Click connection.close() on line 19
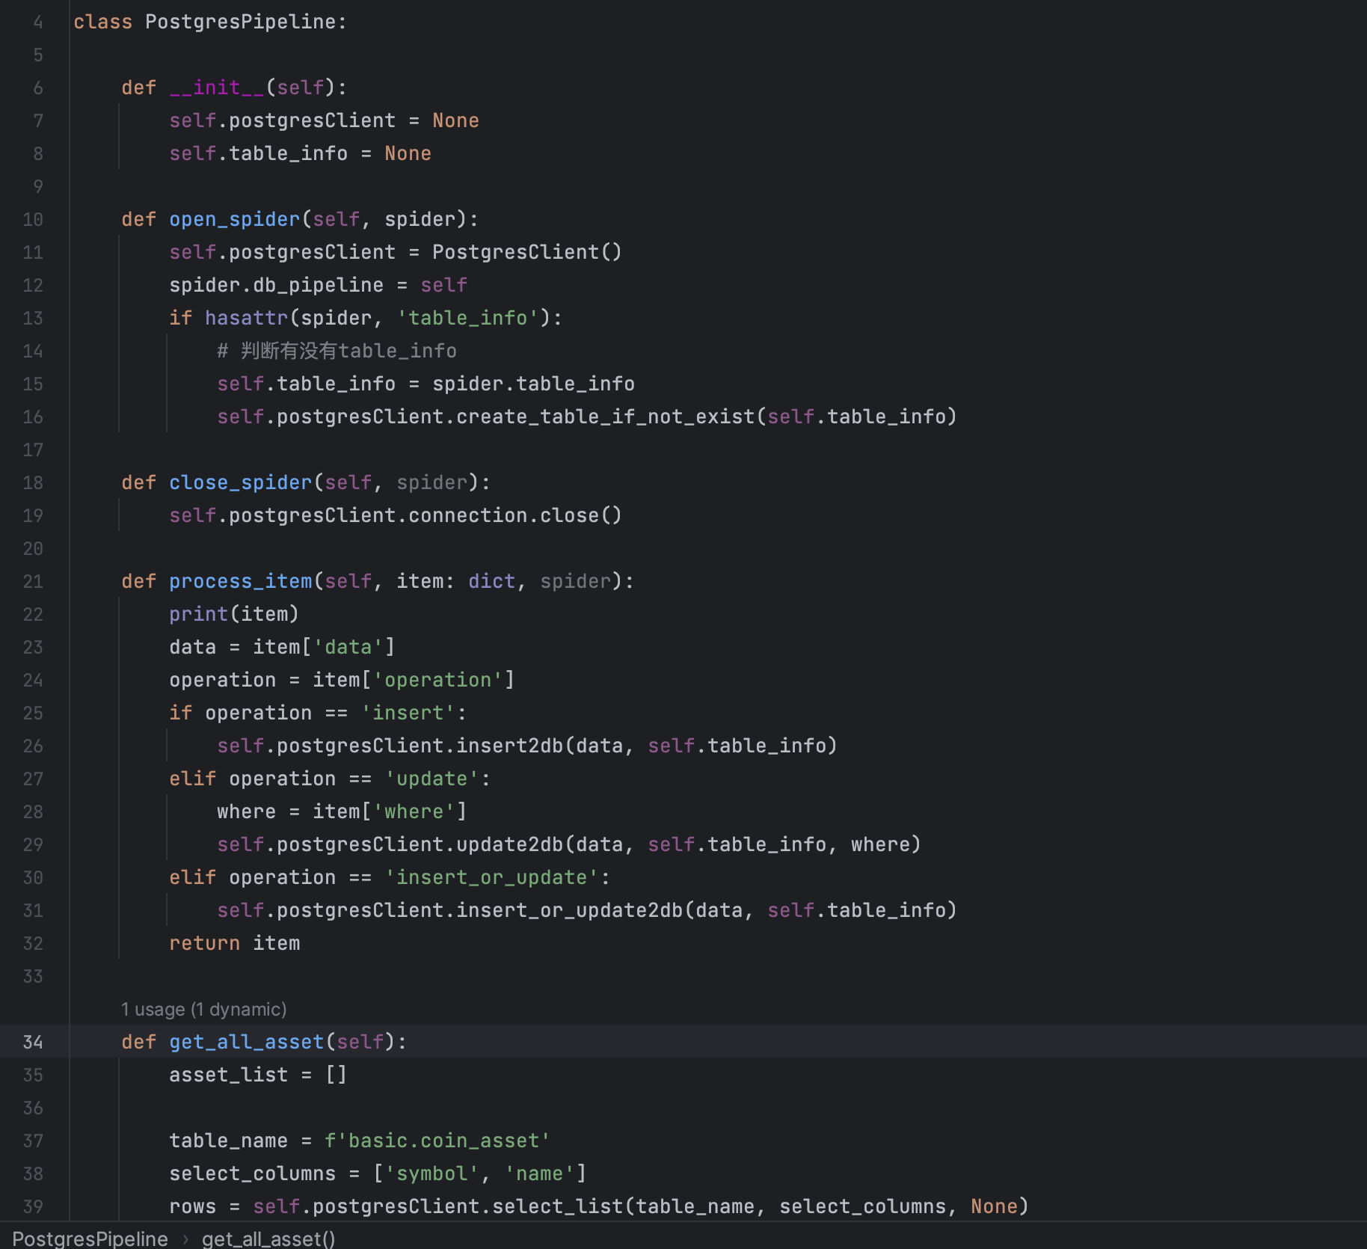The width and height of the screenshot is (1367, 1249). (515, 515)
